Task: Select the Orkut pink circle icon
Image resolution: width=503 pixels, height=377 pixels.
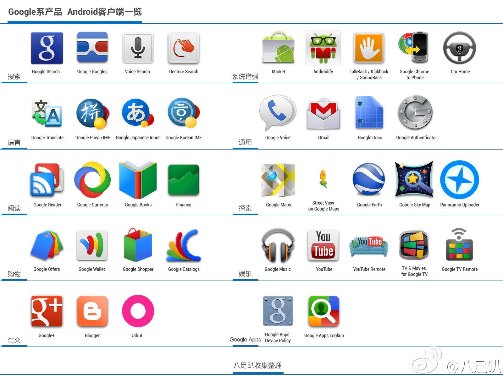Action: pyautogui.click(x=138, y=311)
